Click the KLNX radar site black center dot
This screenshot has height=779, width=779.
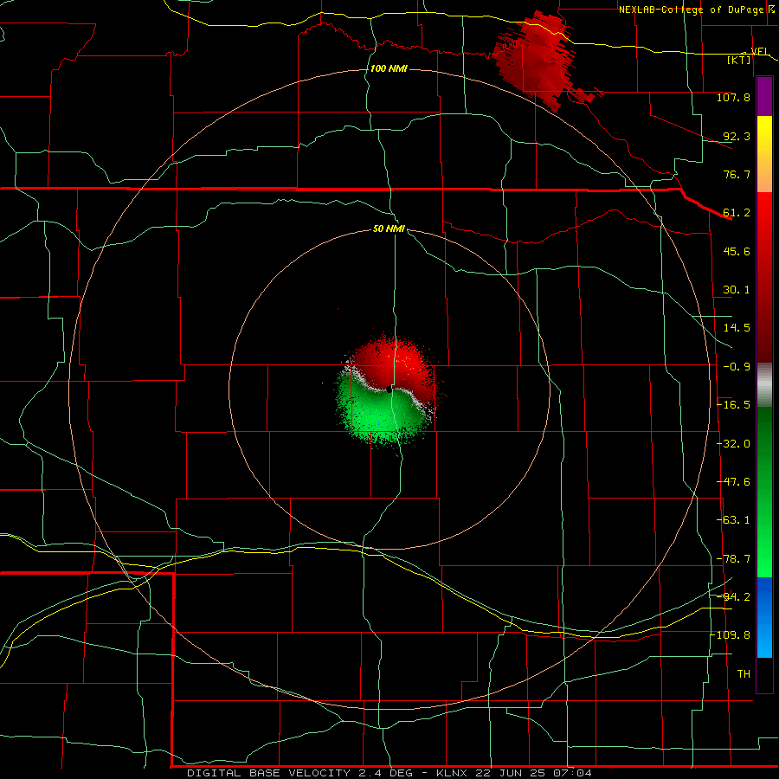(389, 389)
